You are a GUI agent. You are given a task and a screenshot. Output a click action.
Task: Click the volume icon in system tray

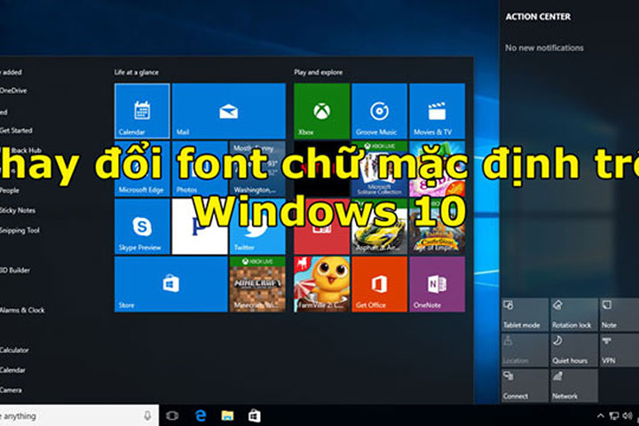(627, 416)
